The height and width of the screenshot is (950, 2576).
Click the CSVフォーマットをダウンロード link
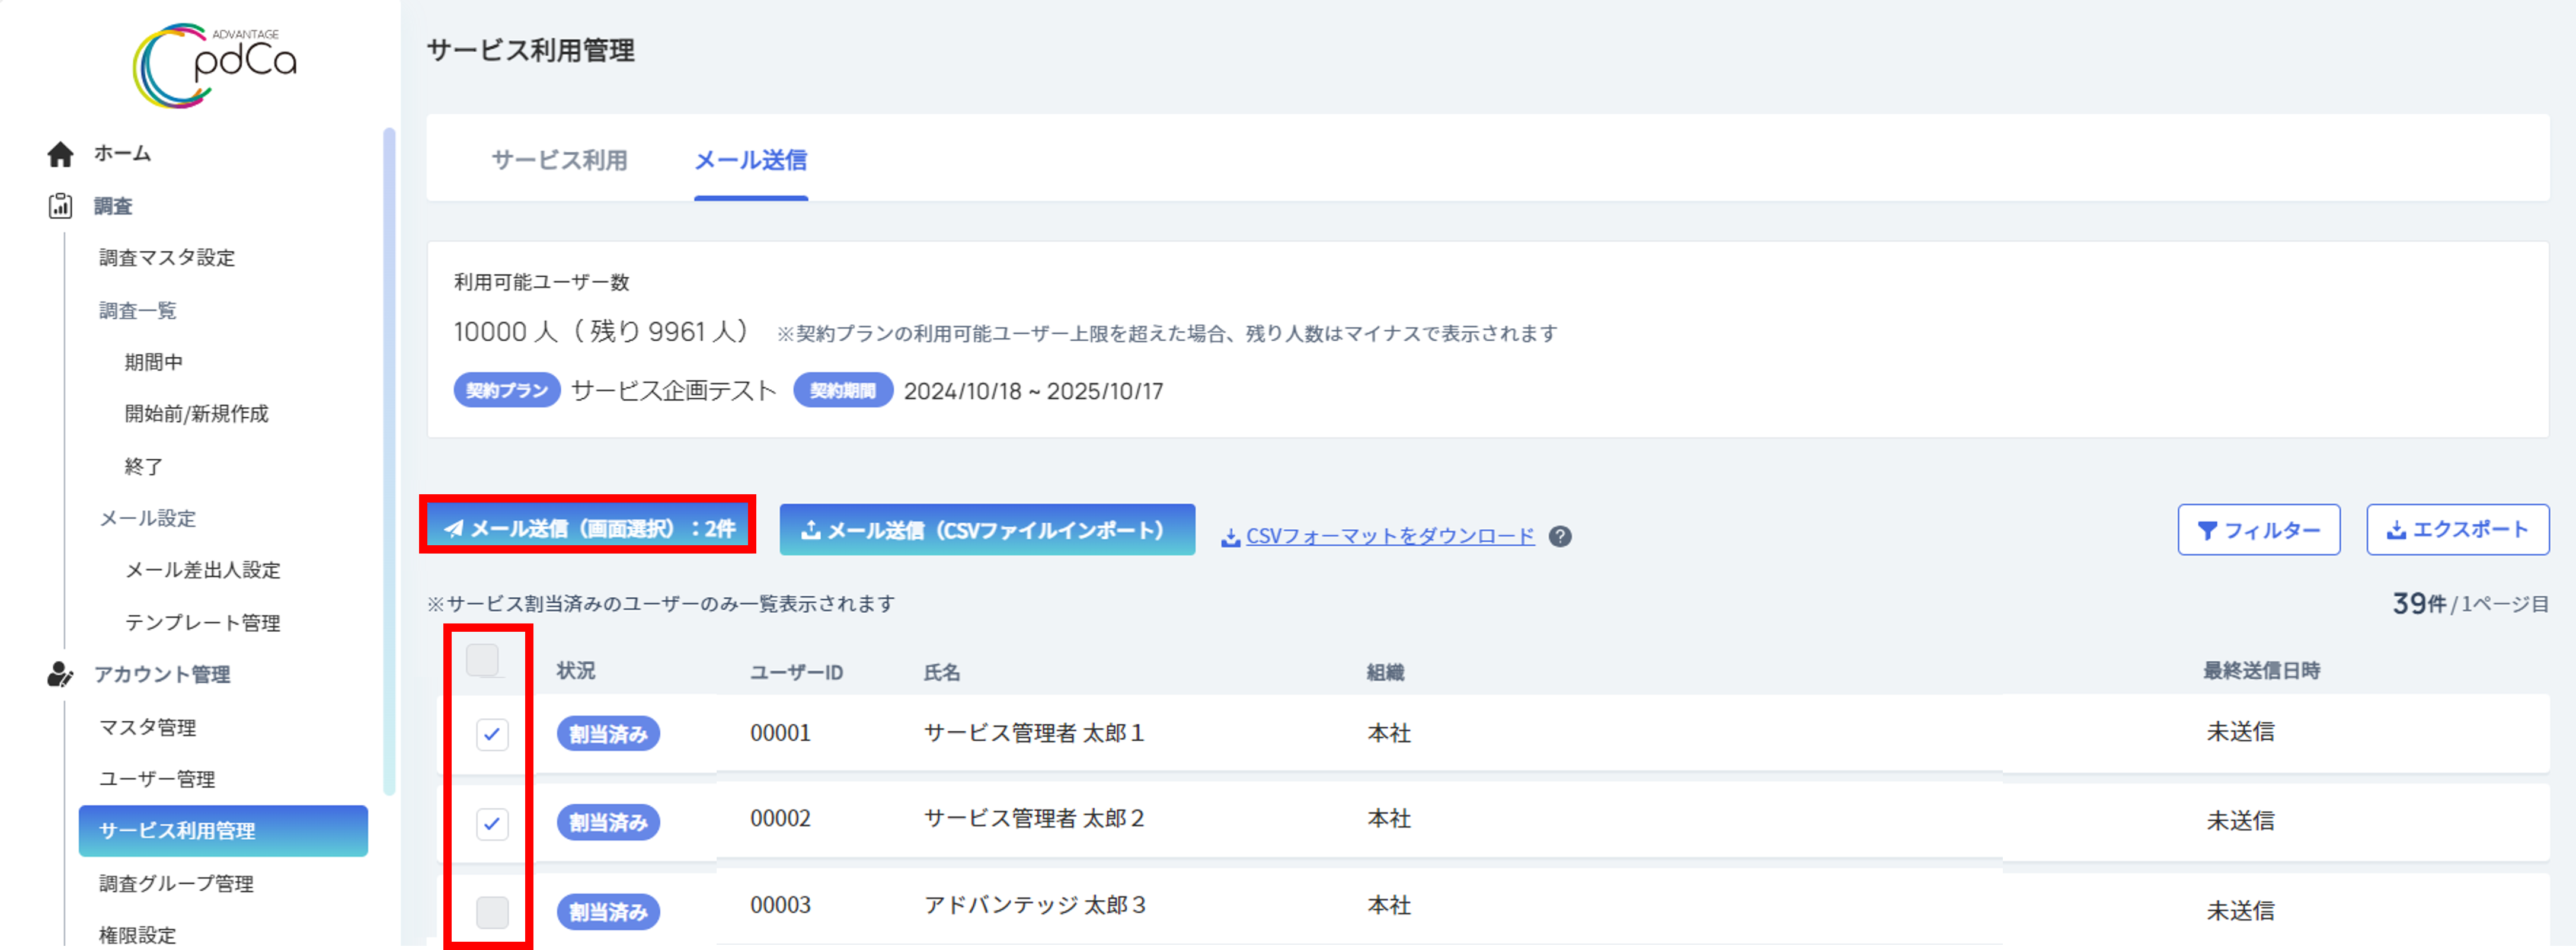pyautogui.click(x=1389, y=536)
